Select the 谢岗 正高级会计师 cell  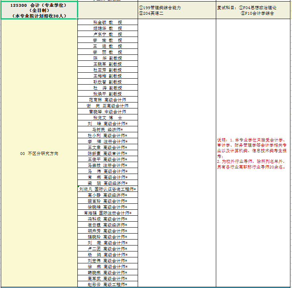(x=108, y=106)
